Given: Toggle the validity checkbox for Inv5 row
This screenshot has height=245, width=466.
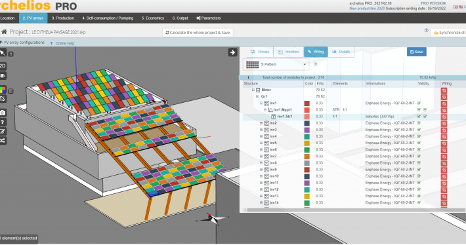Looking at the screenshot, I should 419,143.
